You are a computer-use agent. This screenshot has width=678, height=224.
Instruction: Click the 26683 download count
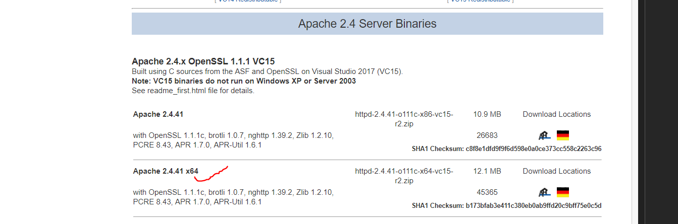(x=487, y=135)
